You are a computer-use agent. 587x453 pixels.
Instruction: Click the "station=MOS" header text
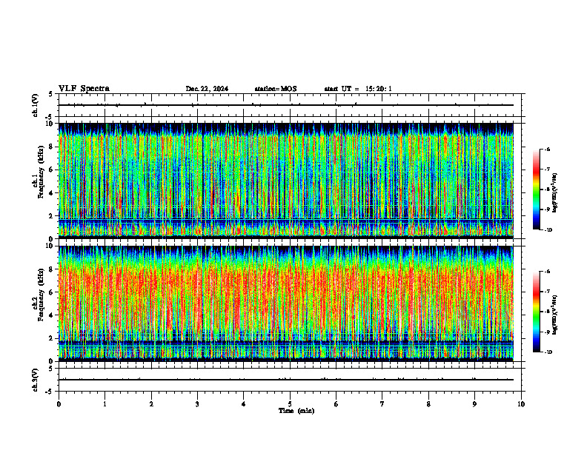pos(276,89)
